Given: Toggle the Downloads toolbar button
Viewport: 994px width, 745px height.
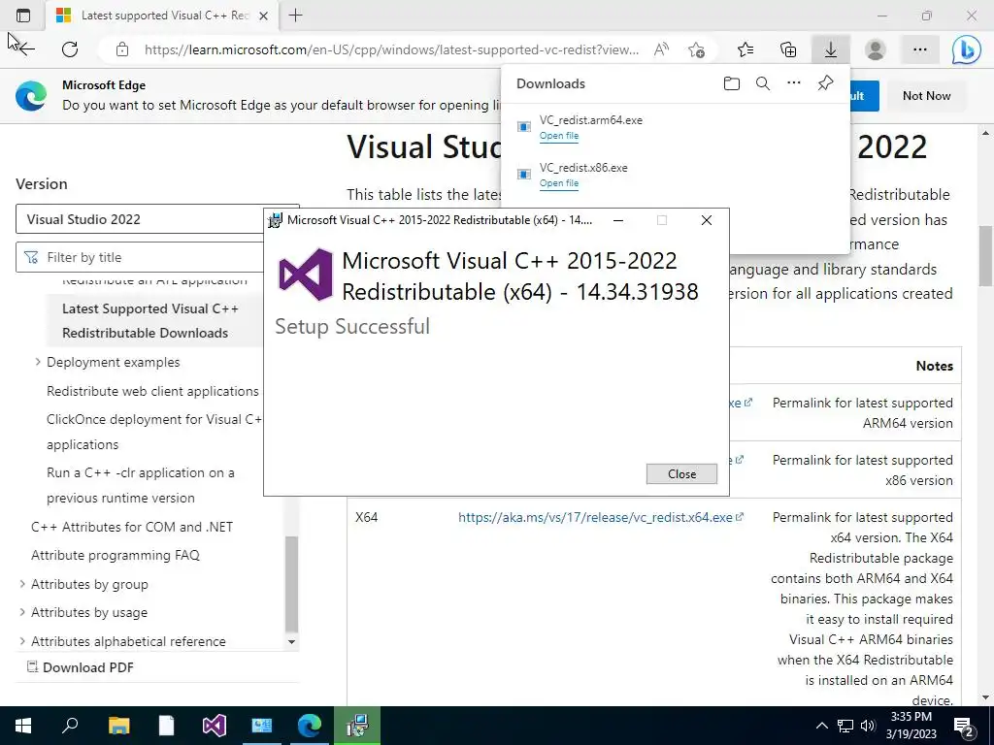Looking at the screenshot, I should [831, 49].
